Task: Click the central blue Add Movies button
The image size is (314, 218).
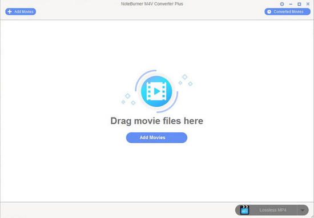Action: click(156, 138)
